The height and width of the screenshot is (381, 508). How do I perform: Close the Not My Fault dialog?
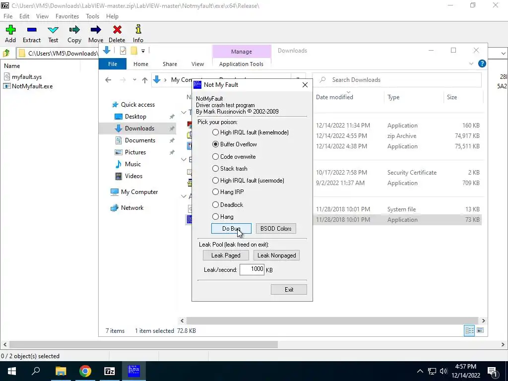point(305,85)
